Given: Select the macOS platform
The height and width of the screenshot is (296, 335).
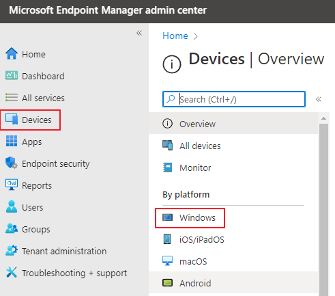Looking at the screenshot, I should [x=233, y=261].
